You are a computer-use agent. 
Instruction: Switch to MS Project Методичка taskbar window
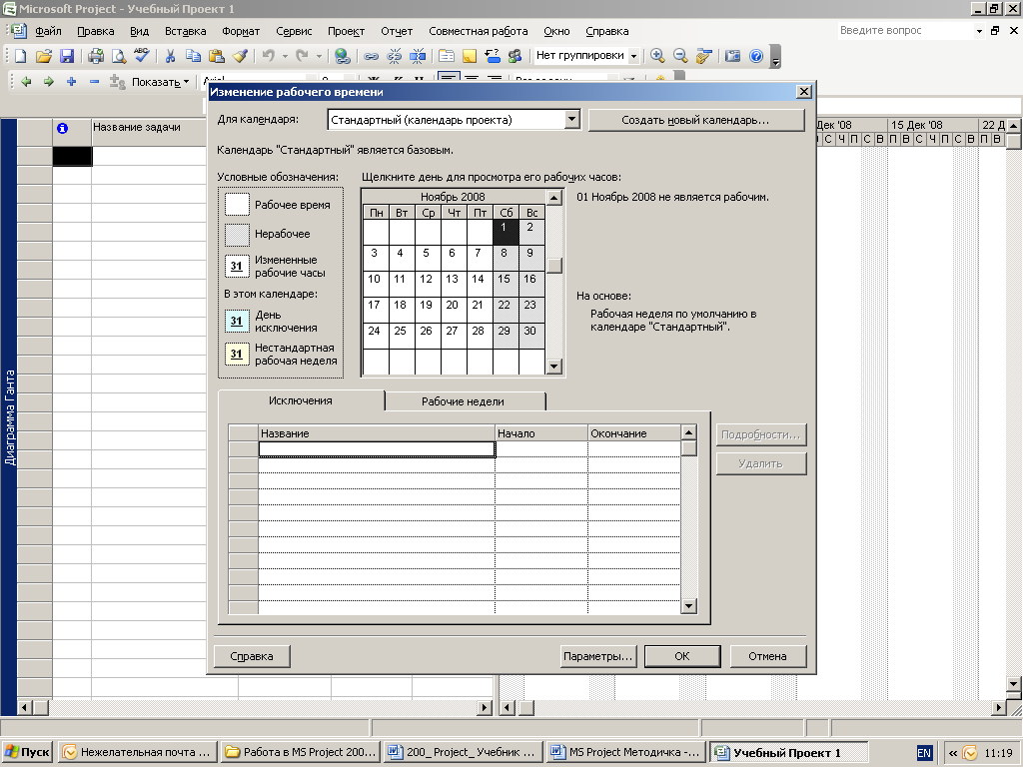(x=626, y=752)
